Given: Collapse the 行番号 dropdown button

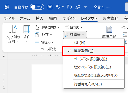Looking at the screenshot, I should (75, 35).
